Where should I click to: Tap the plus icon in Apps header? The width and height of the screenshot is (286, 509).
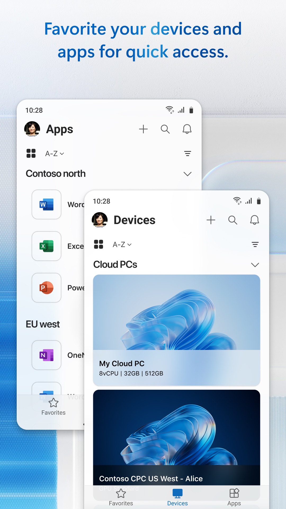[143, 129]
